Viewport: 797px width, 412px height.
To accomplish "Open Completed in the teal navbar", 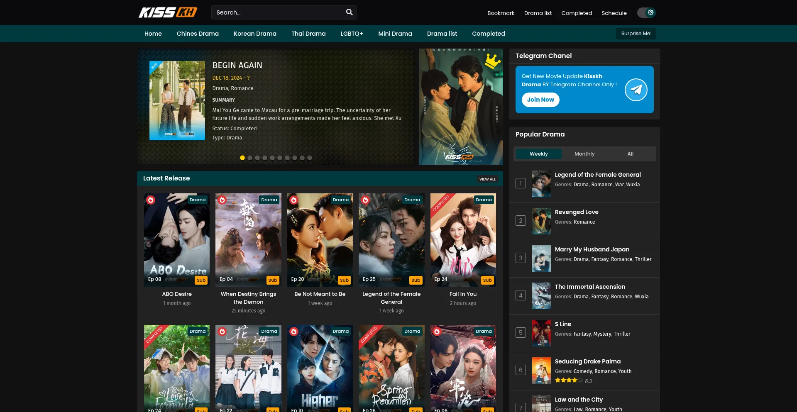I will [x=489, y=34].
